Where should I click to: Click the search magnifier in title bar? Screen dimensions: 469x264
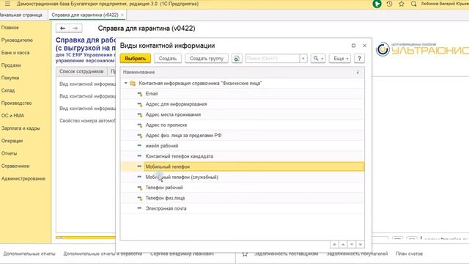[413, 4]
